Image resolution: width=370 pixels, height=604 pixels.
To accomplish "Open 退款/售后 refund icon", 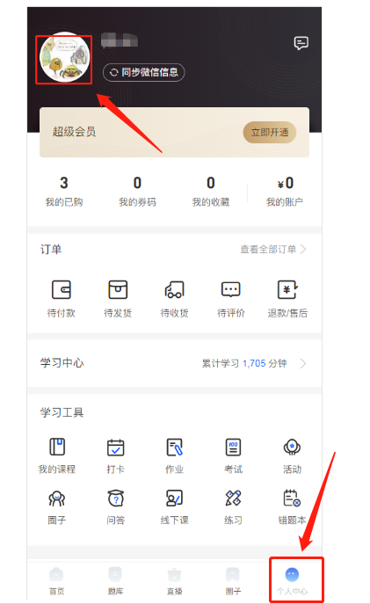I will [287, 289].
